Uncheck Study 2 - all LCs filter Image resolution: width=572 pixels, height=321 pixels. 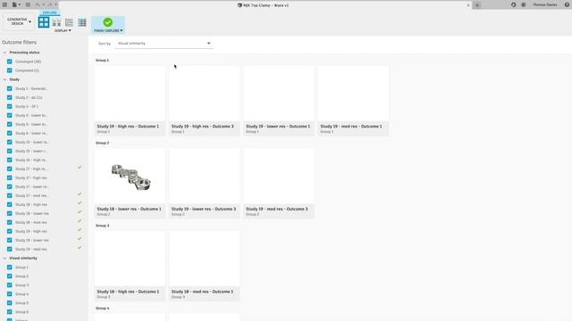(10, 97)
